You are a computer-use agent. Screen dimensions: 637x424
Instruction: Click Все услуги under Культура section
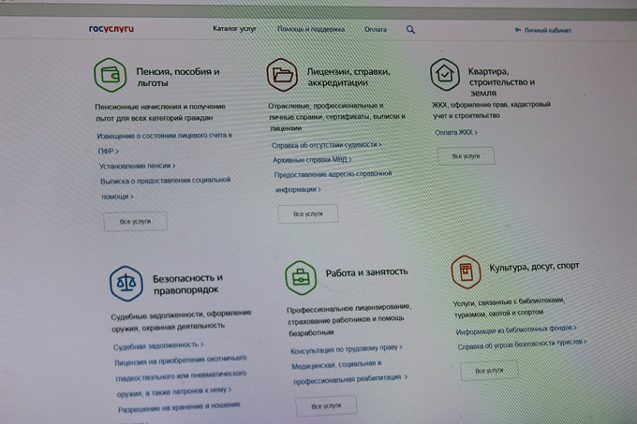pos(489,371)
